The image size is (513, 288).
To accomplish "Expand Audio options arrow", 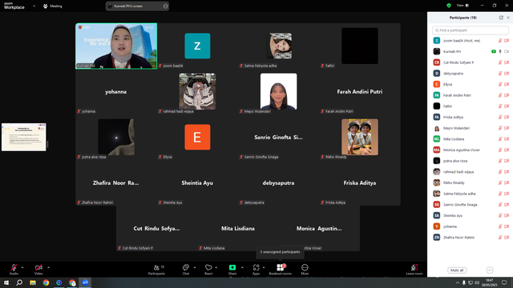I will pyautogui.click(x=22, y=267).
